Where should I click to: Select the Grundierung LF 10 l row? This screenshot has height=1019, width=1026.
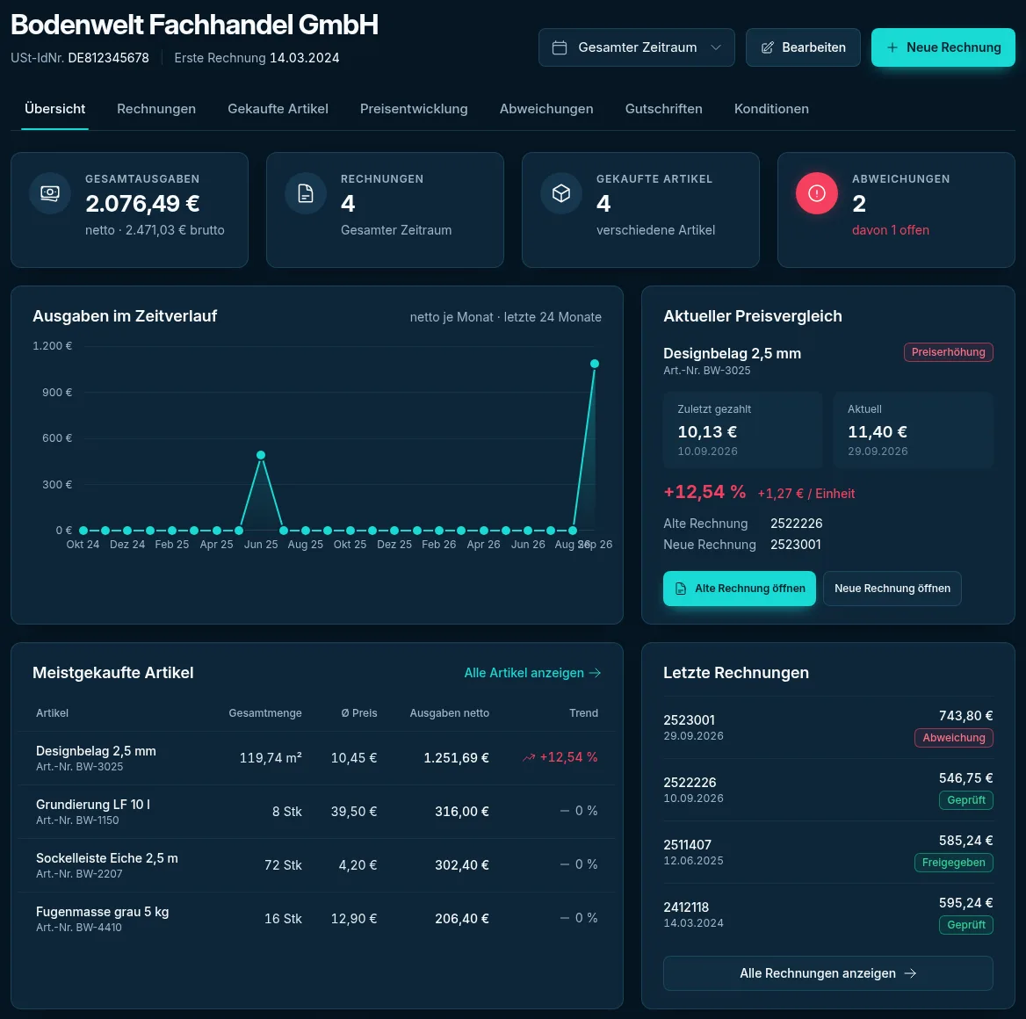[317, 812]
